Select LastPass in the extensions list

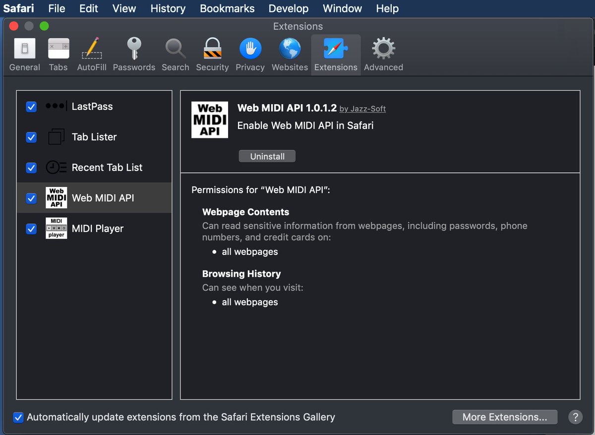[94, 107]
